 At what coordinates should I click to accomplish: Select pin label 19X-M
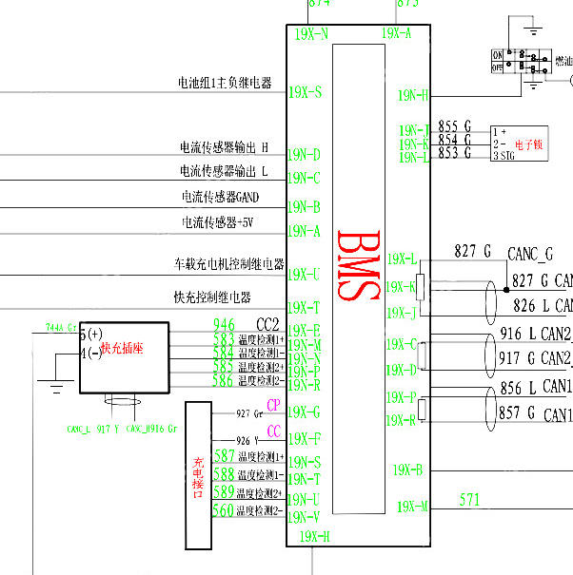[412, 507]
